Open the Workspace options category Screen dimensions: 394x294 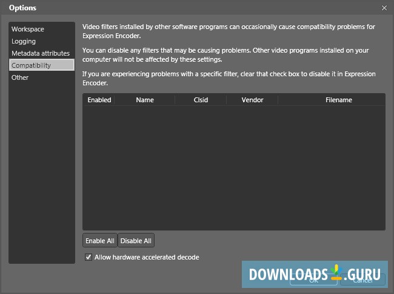point(42,29)
